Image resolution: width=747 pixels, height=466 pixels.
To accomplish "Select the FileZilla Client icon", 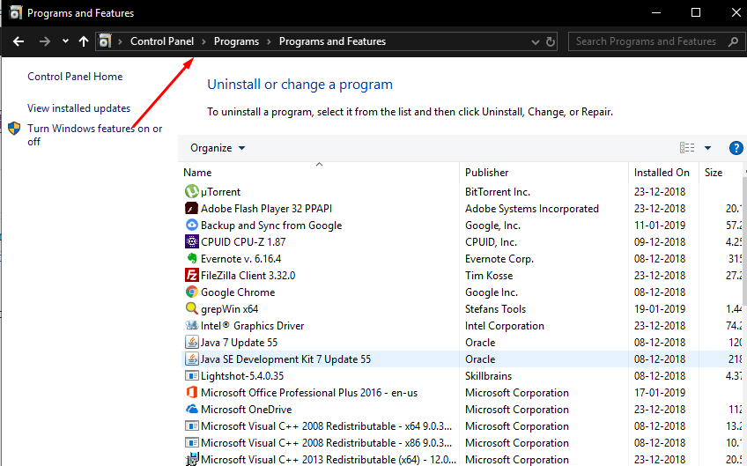I will 191,275.
